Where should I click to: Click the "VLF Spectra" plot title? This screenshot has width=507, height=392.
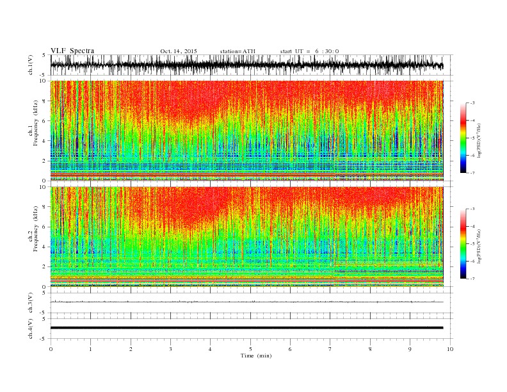pyautogui.click(x=72, y=51)
